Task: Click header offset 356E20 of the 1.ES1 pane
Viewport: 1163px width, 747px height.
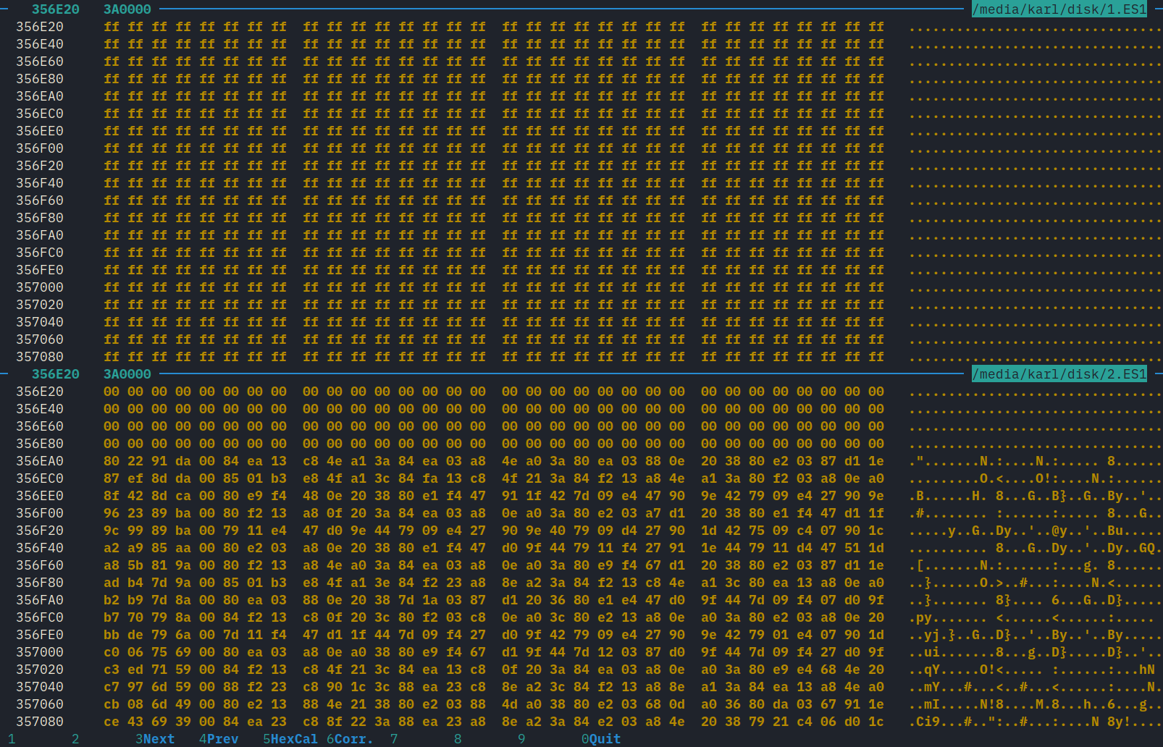Action: point(56,9)
